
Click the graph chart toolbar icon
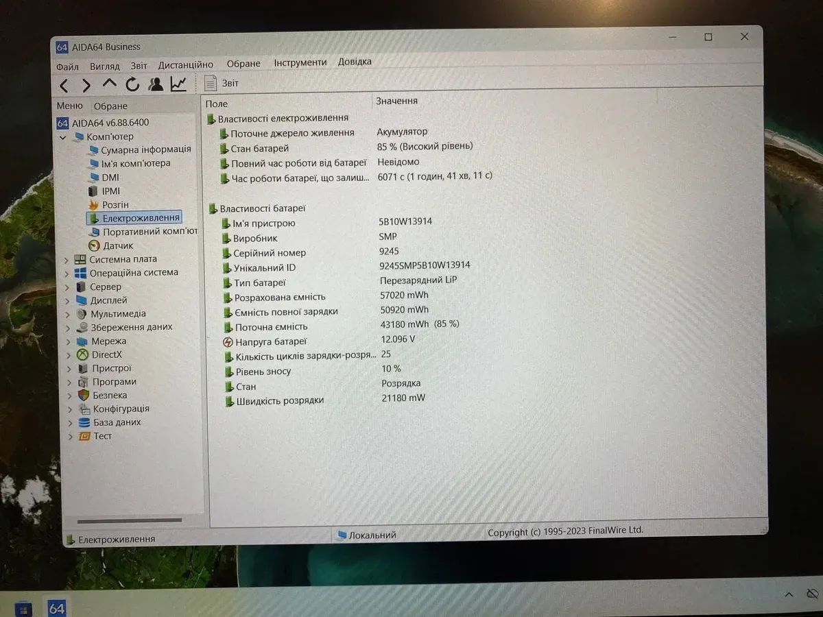click(x=178, y=84)
